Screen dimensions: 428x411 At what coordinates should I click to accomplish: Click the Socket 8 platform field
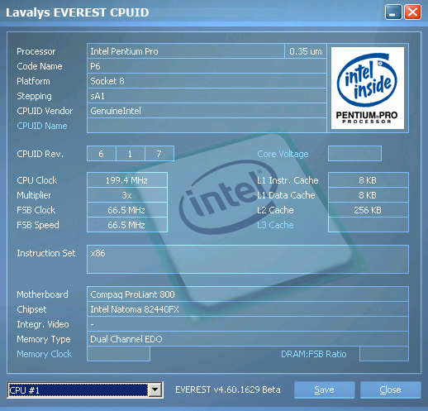click(207, 81)
